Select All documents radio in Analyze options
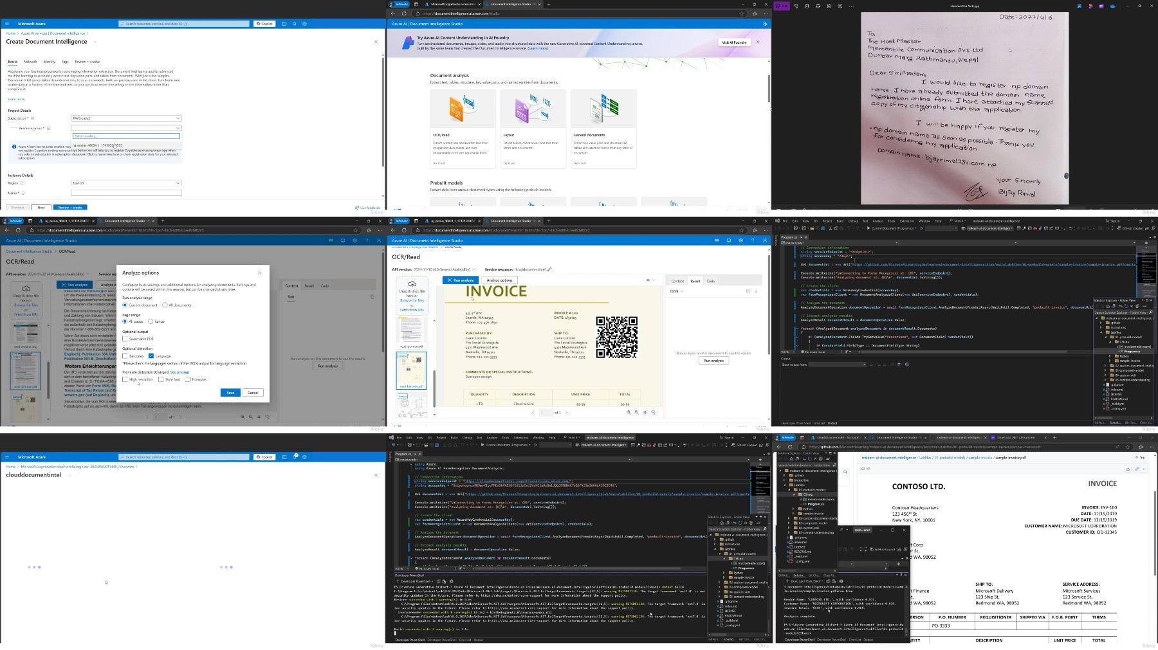The height and width of the screenshot is (650, 1158). (165, 305)
